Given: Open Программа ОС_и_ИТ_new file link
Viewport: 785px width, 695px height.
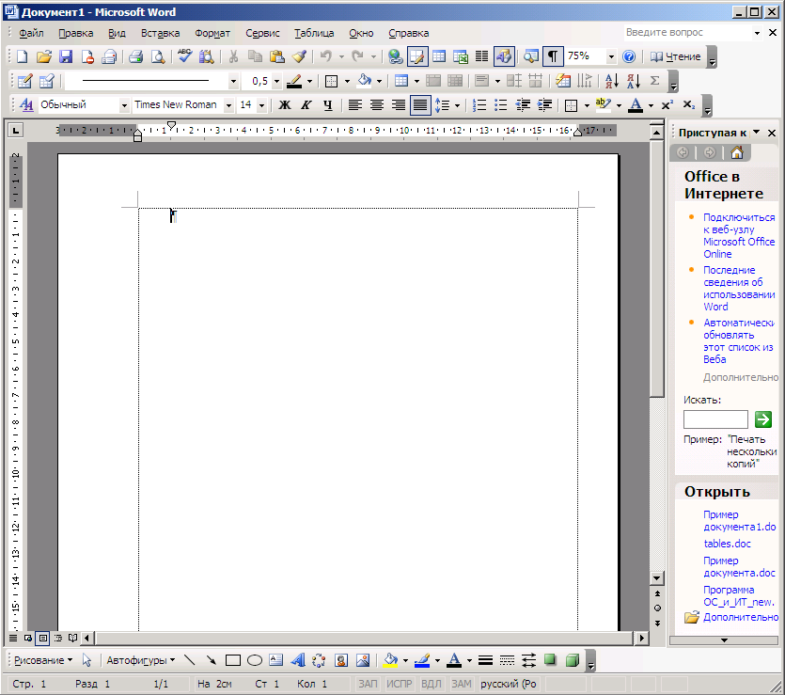Looking at the screenshot, I should [x=739, y=596].
